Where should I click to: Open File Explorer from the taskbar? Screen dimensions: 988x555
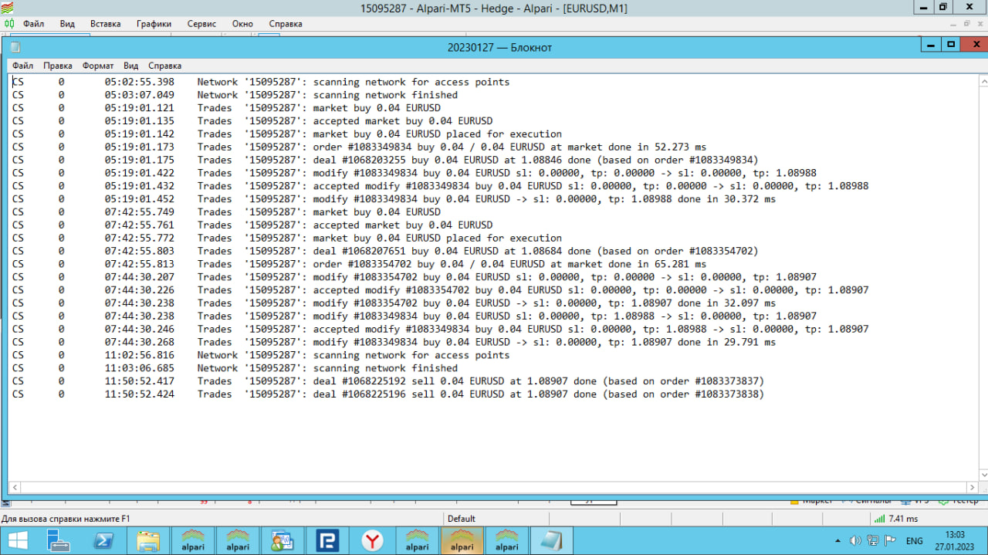pos(148,541)
